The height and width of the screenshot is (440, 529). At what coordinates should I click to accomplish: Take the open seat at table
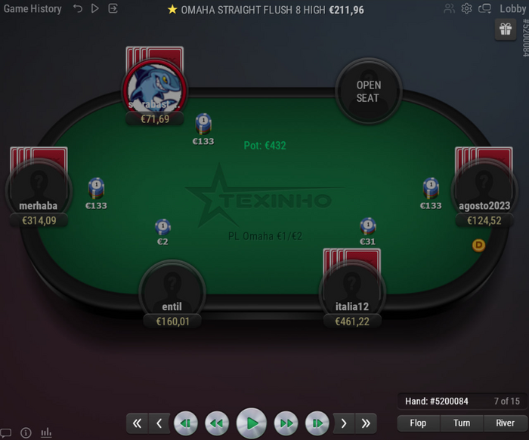(369, 91)
